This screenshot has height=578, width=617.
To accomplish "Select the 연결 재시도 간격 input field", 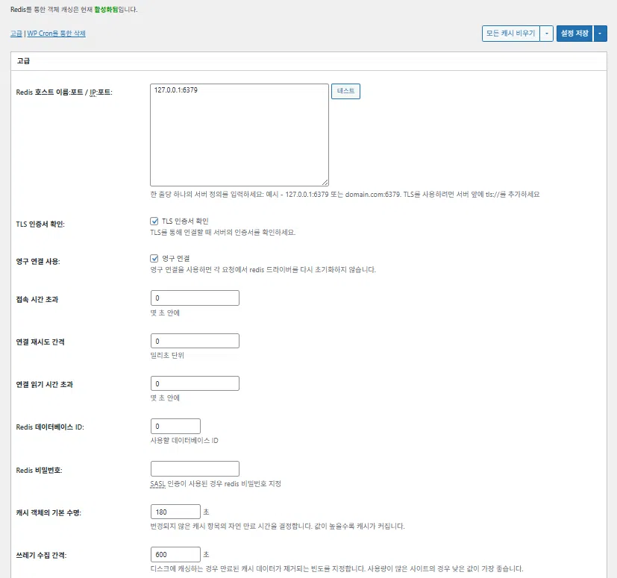I will click(195, 341).
